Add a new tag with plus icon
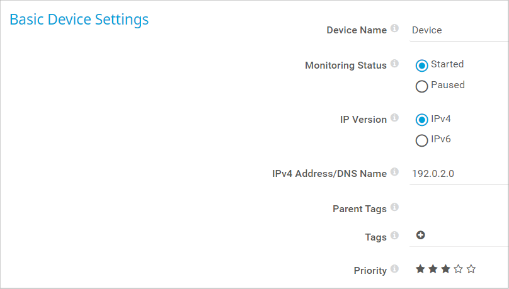Image resolution: width=509 pixels, height=289 pixels. 420,235
